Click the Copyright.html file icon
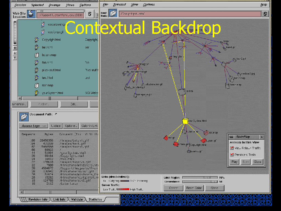The width and height of the screenshot is (281, 211). click(x=37, y=40)
